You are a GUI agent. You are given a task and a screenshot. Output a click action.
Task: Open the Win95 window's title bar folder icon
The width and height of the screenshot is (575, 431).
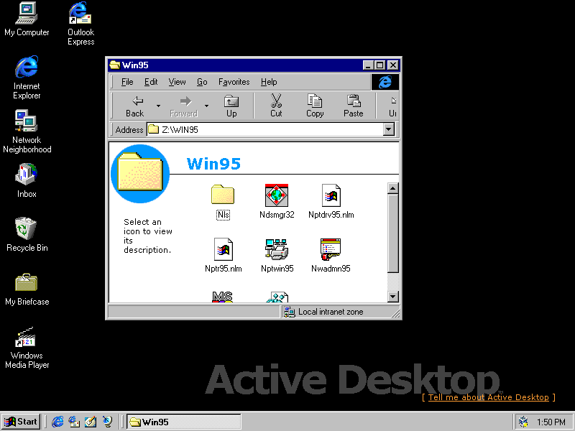[x=115, y=65]
